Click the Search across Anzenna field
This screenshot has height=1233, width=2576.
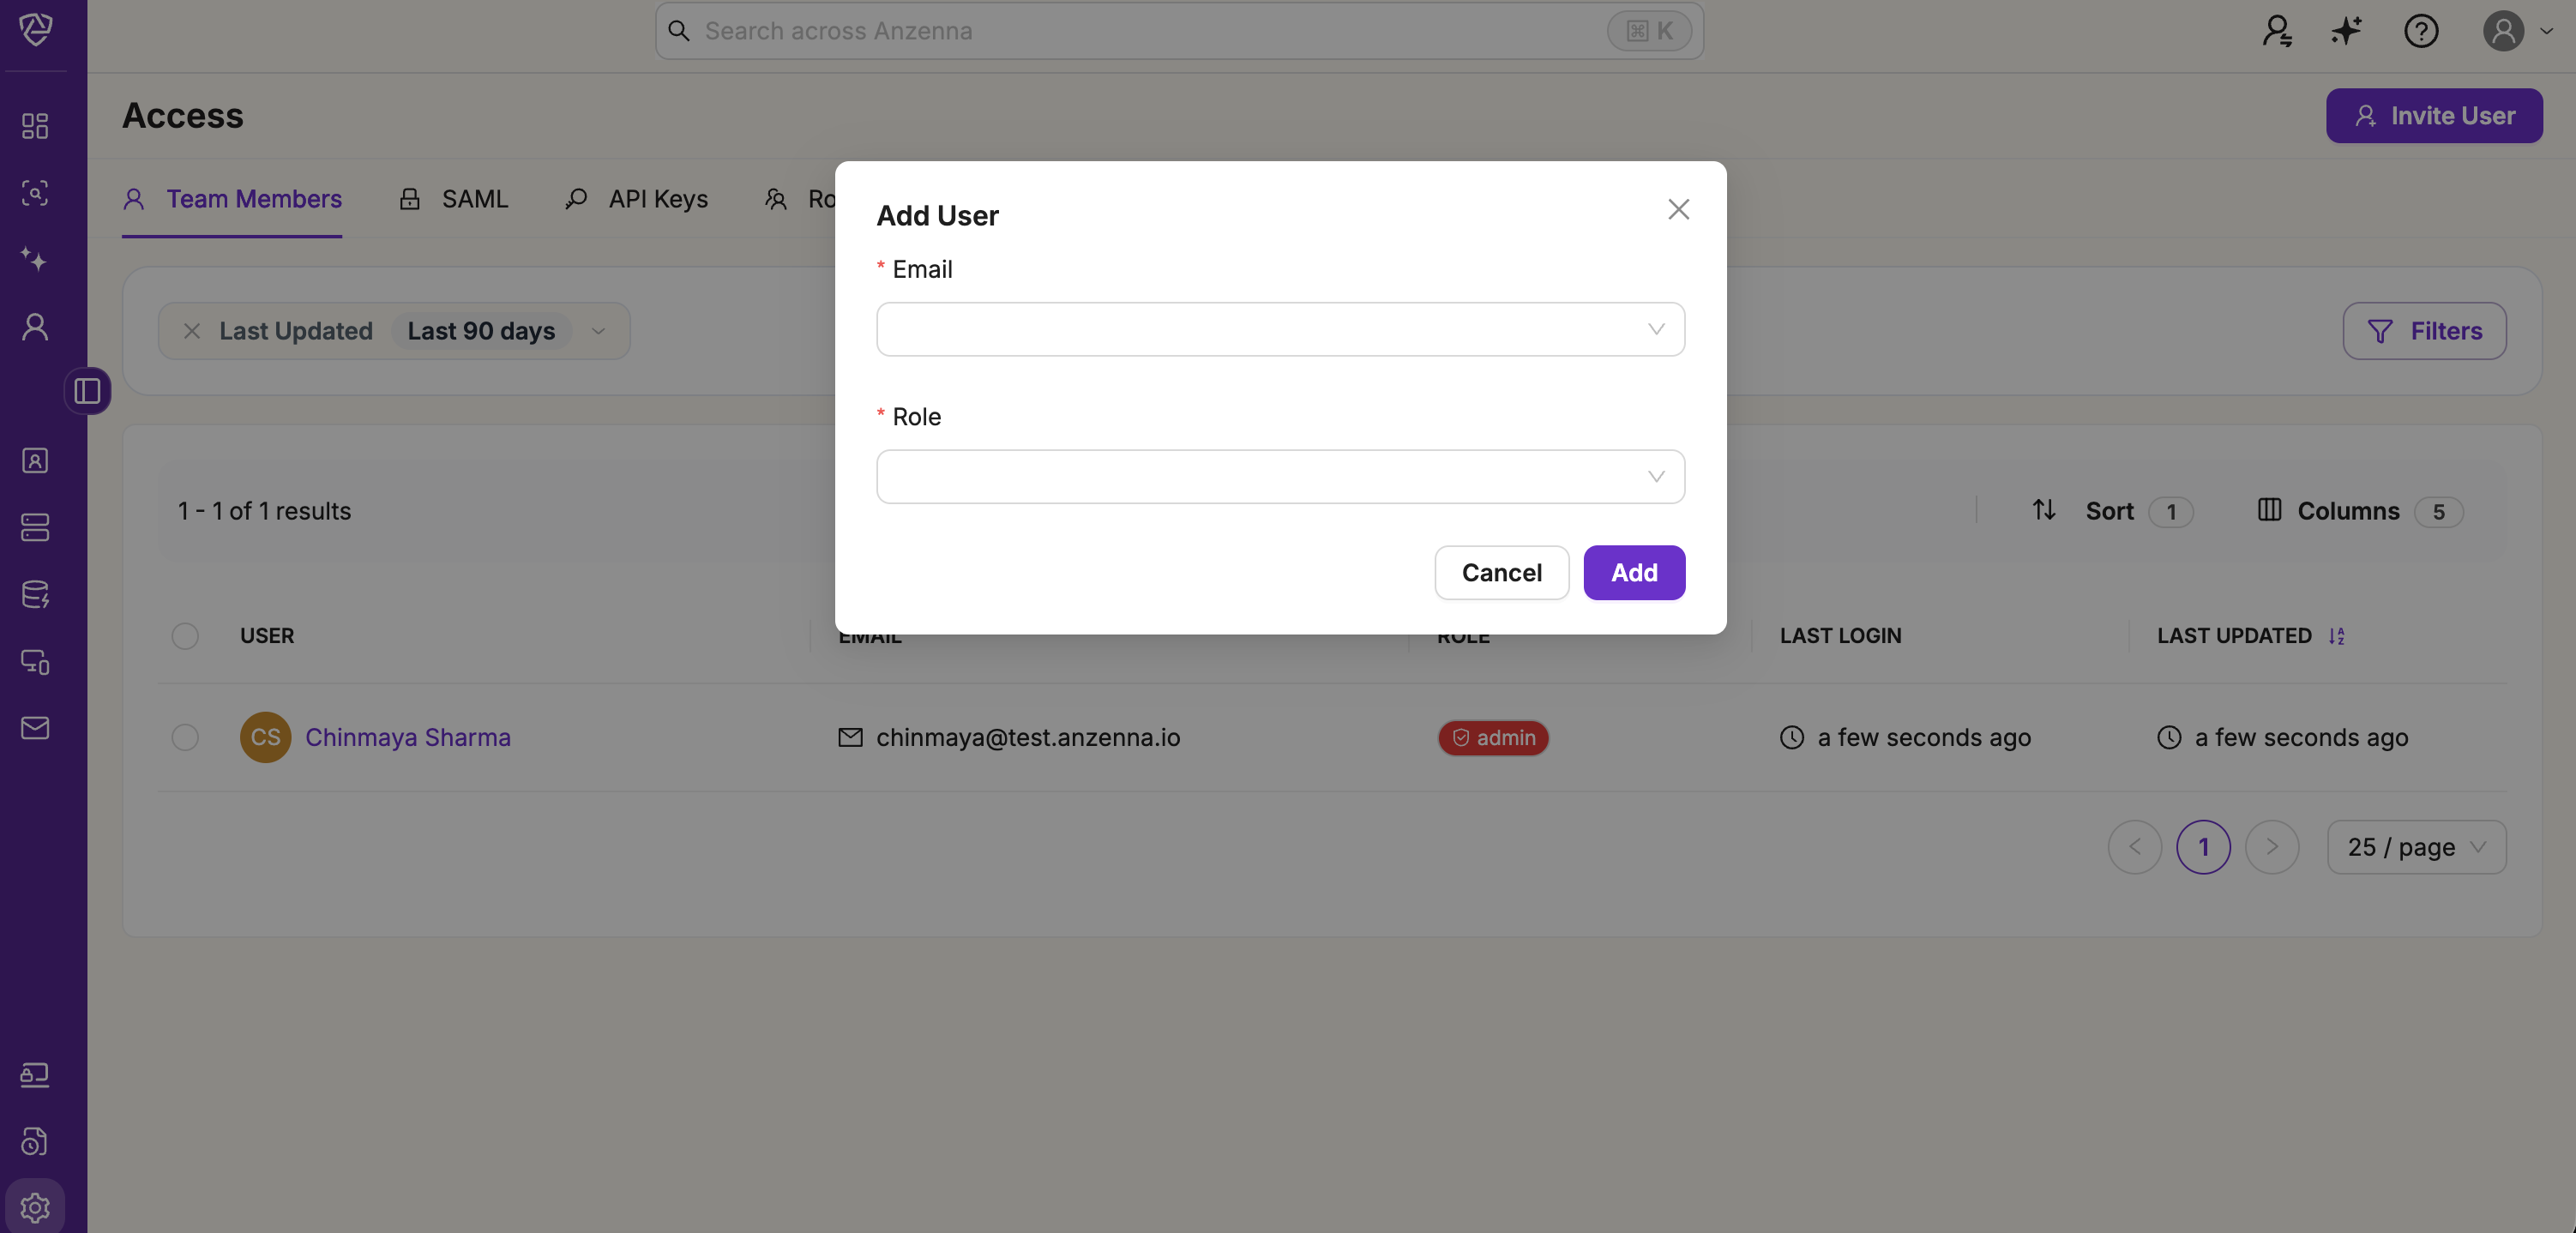click(1150, 31)
